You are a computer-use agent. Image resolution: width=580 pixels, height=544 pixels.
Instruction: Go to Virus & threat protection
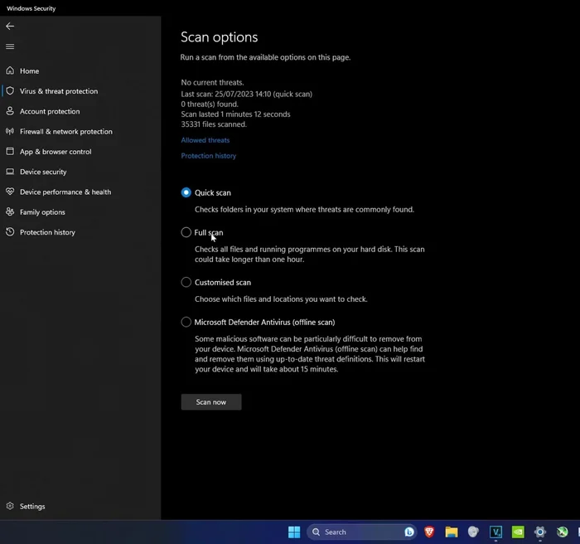pos(59,91)
